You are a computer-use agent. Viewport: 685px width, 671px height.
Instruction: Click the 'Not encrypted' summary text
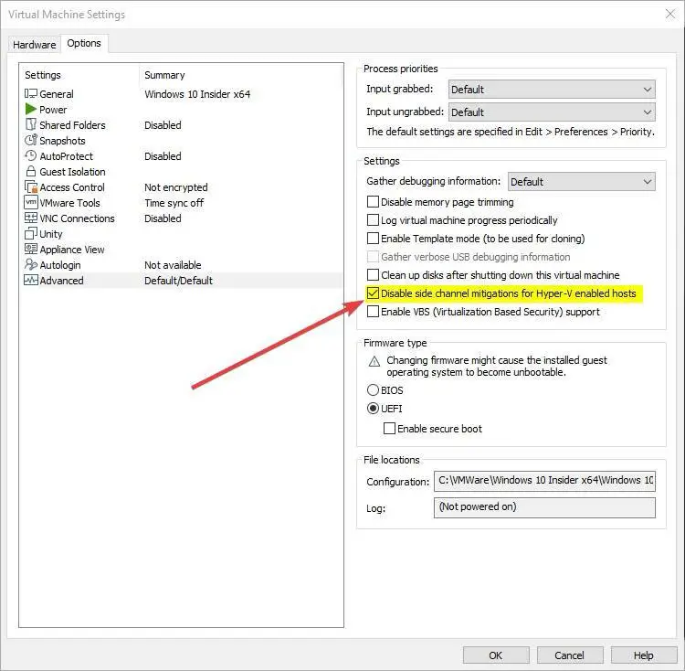(176, 187)
